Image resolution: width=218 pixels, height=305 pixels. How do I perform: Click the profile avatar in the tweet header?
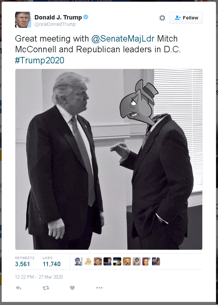[23, 20]
